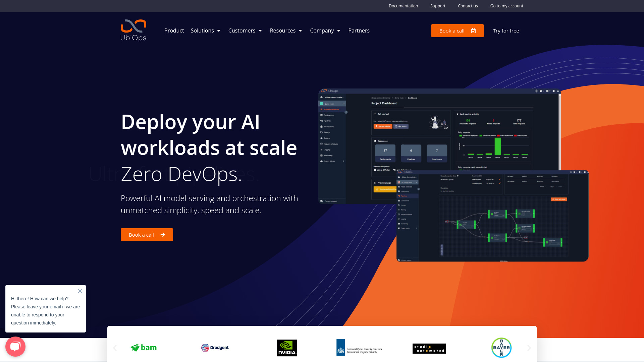This screenshot has width=644, height=362.
Task: Select the Training icon in the sidebar
Action: [x=321, y=138]
